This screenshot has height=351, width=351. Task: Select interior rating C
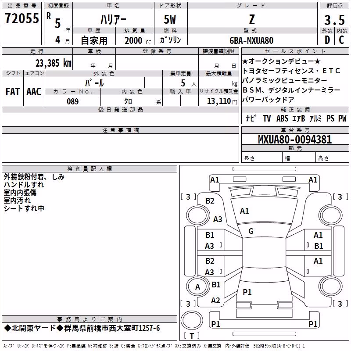pyautogui.click(x=342, y=40)
